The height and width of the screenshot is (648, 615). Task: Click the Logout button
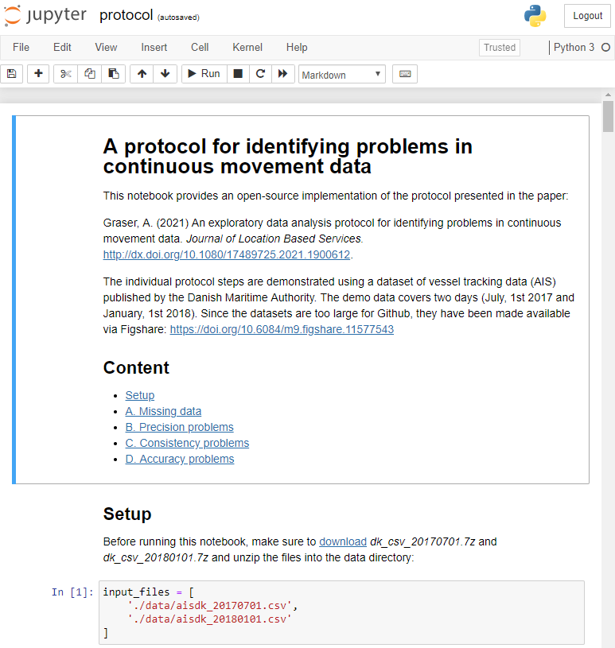coord(587,16)
